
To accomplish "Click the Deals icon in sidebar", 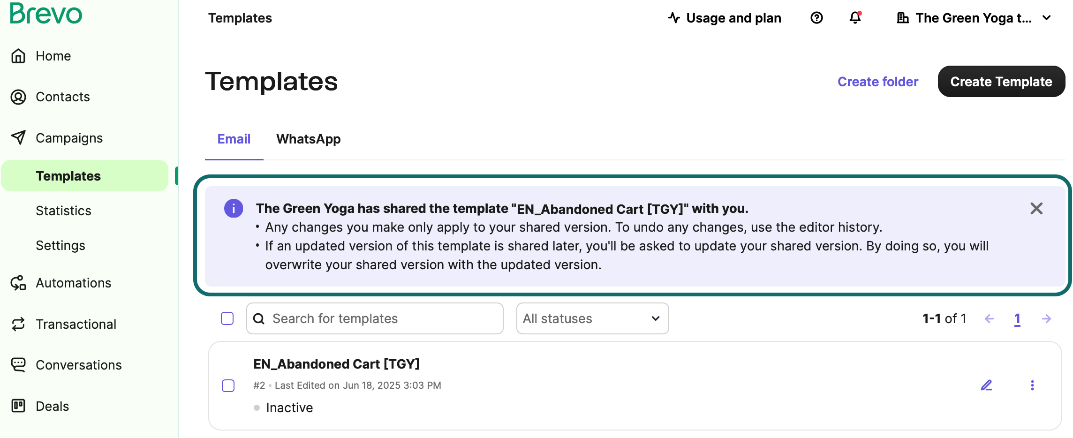I will click(18, 406).
